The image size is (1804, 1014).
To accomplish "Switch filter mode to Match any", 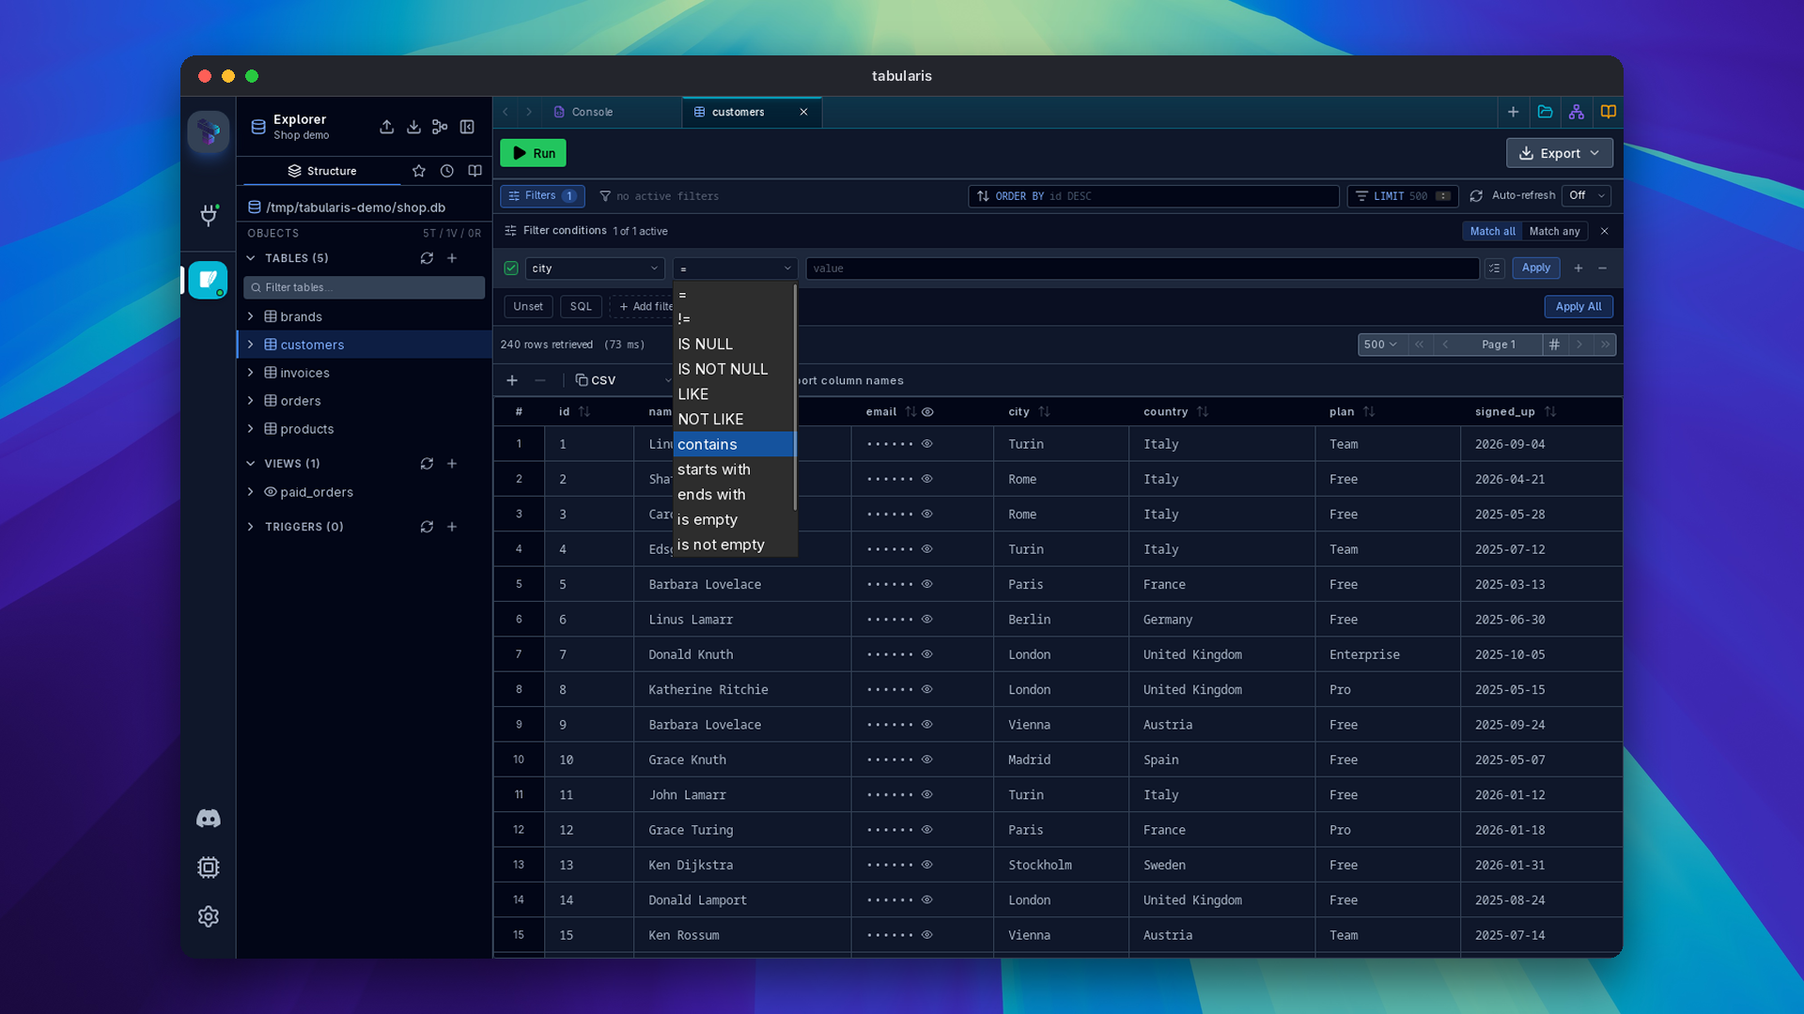I will [x=1554, y=231].
